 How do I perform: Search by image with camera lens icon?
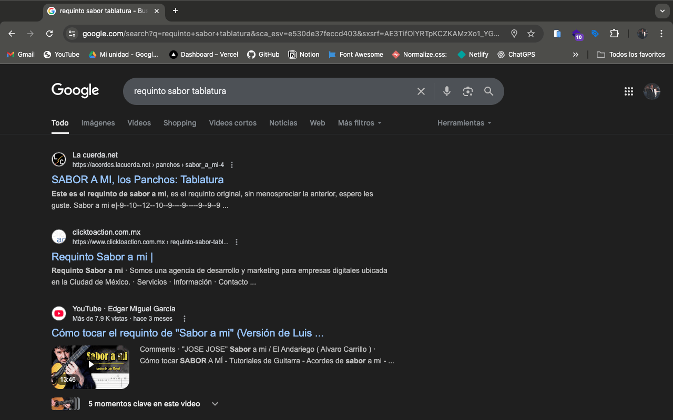468,91
